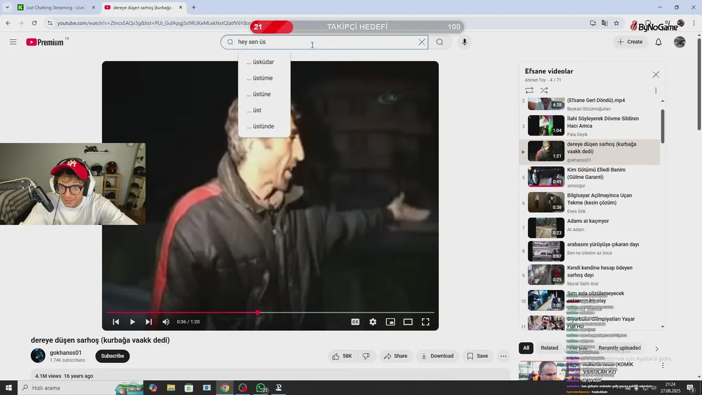Choose the 'üstüme' search suggestion
Viewport: 702px width, 395px height.
[264, 78]
